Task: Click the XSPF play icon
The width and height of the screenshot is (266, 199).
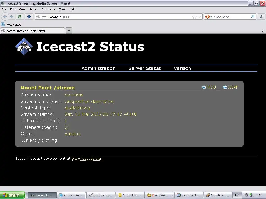Action: click(225, 87)
